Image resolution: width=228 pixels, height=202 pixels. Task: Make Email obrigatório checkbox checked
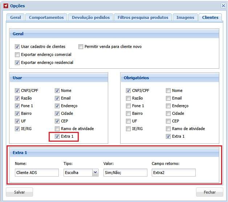(x=168, y=98)
